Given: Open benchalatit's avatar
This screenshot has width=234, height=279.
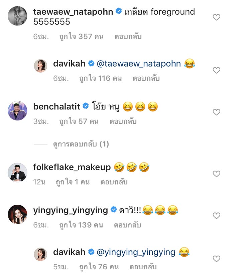Looking at the screenshot, I should pyautogui.click(x=17, y=111).
